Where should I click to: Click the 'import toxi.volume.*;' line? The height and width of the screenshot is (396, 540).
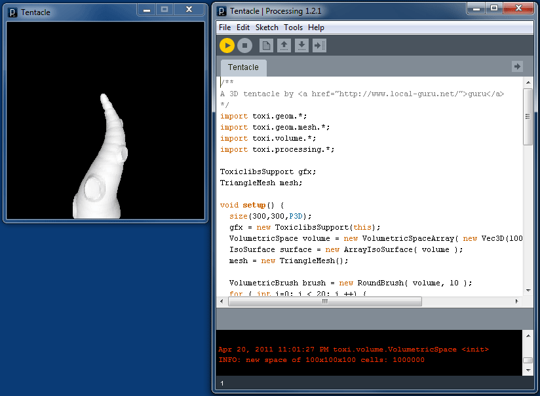pos(268,138)
